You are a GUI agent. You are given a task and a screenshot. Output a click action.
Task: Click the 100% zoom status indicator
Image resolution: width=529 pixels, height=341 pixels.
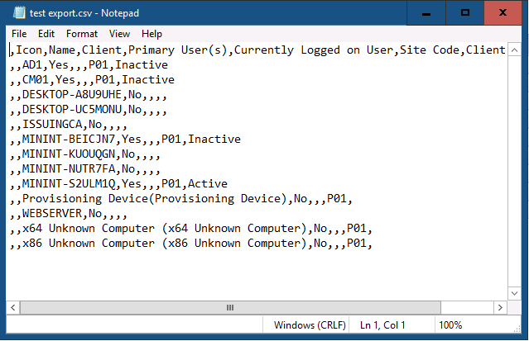point(450,325)
